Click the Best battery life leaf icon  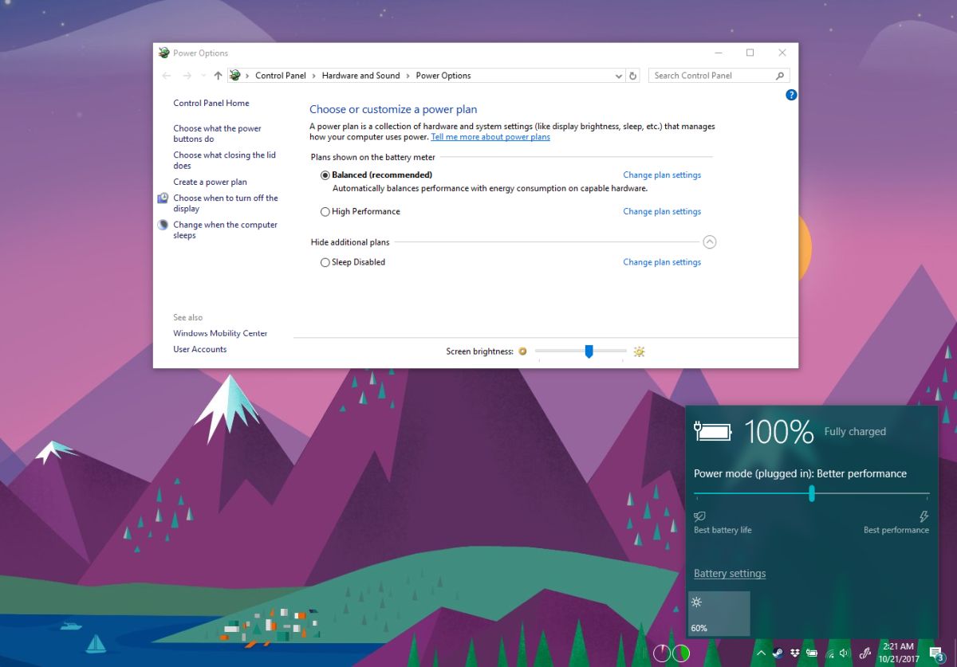coord(699,516)
